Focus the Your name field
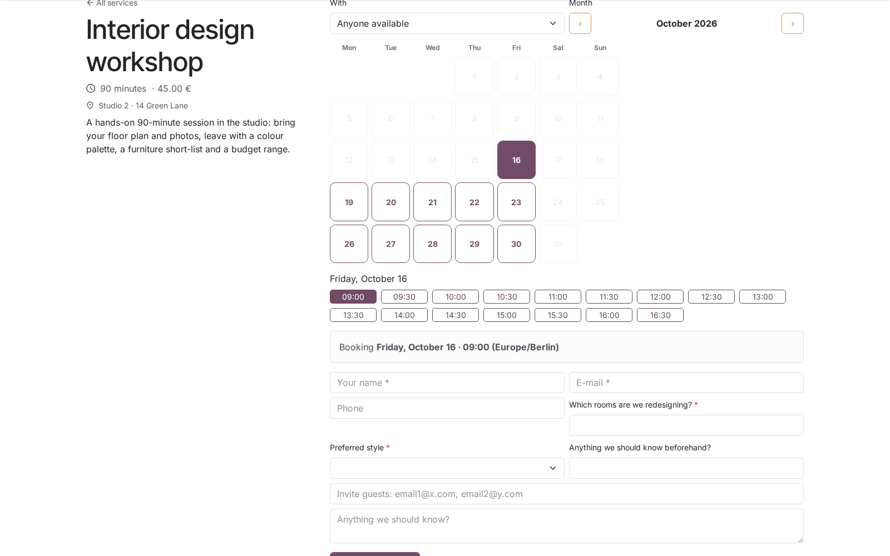Image resolution: width=890 pixels, height=556 pixels. click(x=447, y=383)
